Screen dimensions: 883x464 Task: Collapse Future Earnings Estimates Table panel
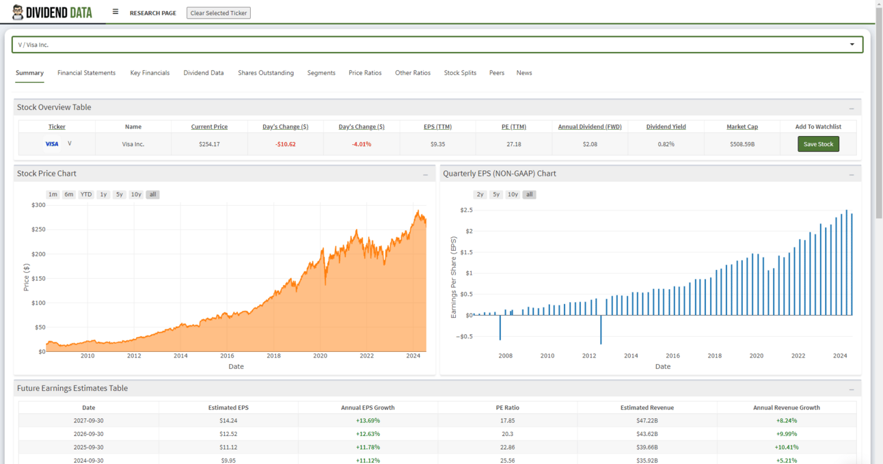pos(852,389)
